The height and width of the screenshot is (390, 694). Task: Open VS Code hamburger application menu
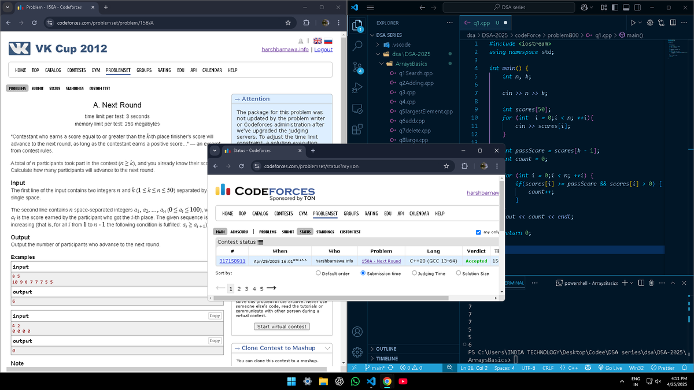370,8
